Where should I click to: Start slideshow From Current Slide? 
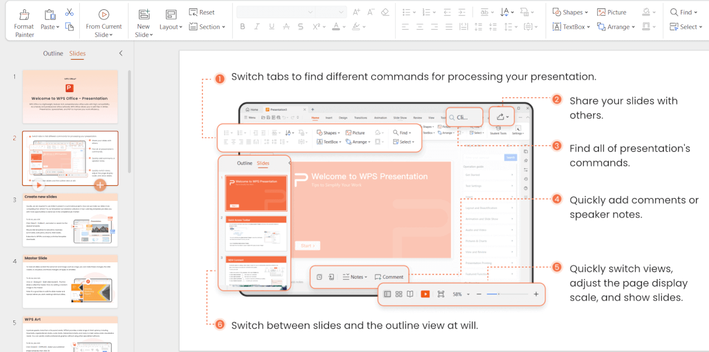click(104, 23)
